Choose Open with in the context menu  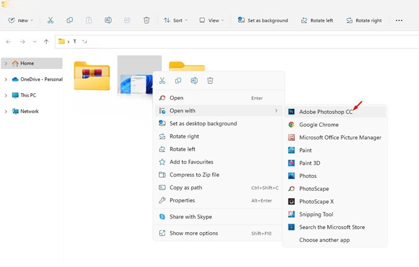[x=218, y=111]
